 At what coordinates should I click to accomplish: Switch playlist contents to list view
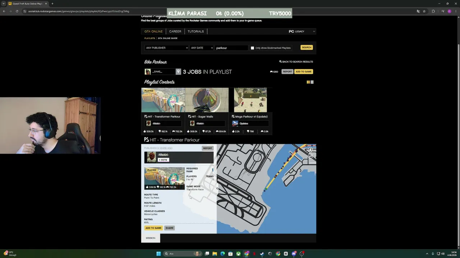[312, 82]
